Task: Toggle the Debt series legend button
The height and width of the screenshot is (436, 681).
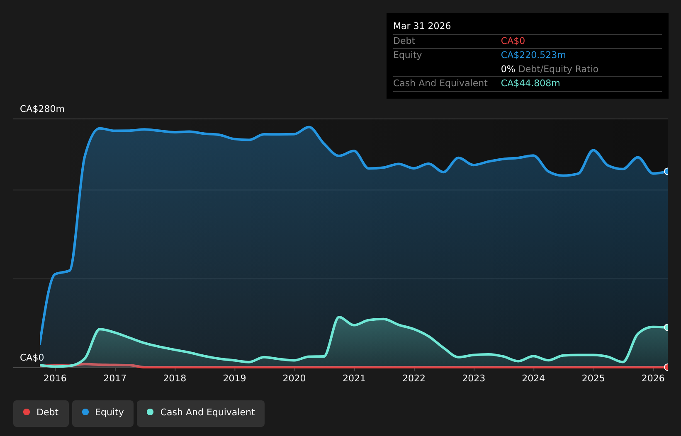Action: coord(41,413)
